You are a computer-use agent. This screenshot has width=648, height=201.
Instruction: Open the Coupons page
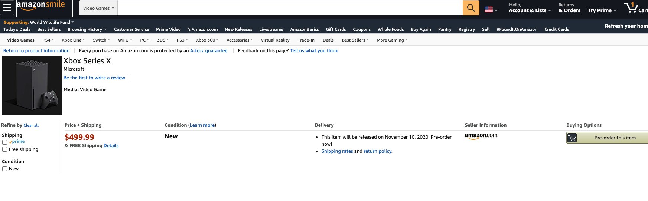click(362, 29)
